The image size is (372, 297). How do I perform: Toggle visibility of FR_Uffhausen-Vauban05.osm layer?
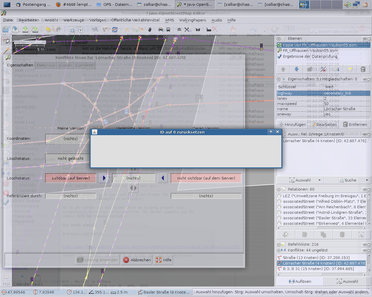[x=279, y=50]
